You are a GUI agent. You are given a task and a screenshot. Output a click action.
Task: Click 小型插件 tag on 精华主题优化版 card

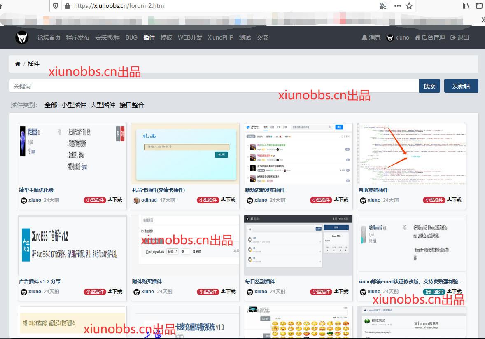(95, 200)
